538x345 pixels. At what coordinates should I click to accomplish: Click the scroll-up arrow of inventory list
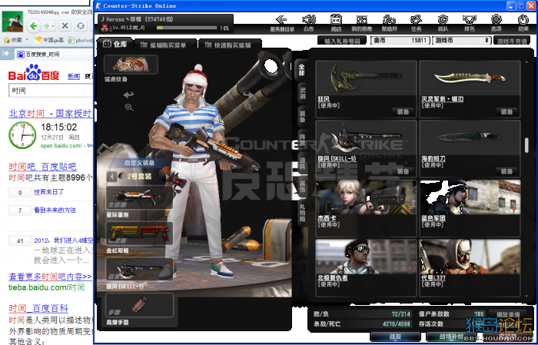(526, 62)
